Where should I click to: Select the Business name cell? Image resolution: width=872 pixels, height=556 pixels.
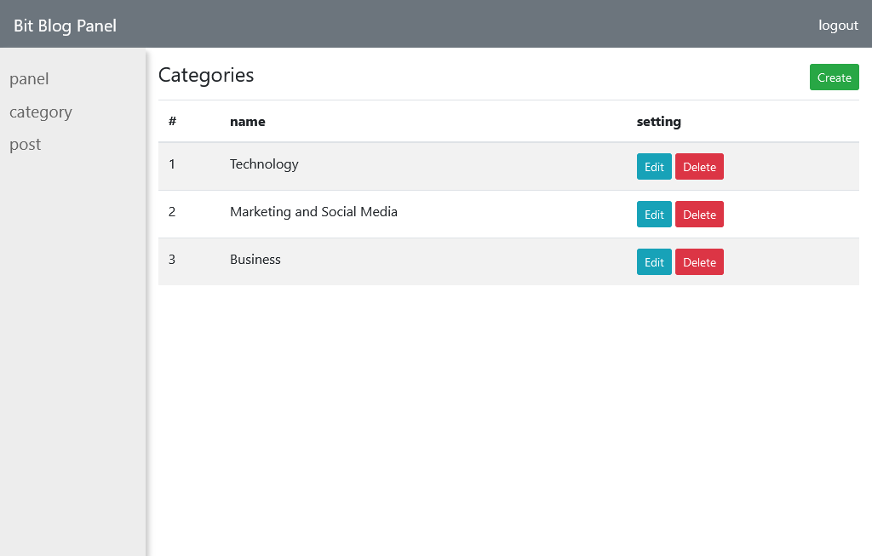point(255,260)
